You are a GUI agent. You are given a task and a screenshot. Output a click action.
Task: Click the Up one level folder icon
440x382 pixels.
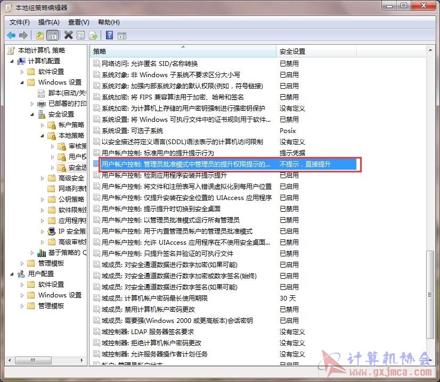[x=40, y=36]
